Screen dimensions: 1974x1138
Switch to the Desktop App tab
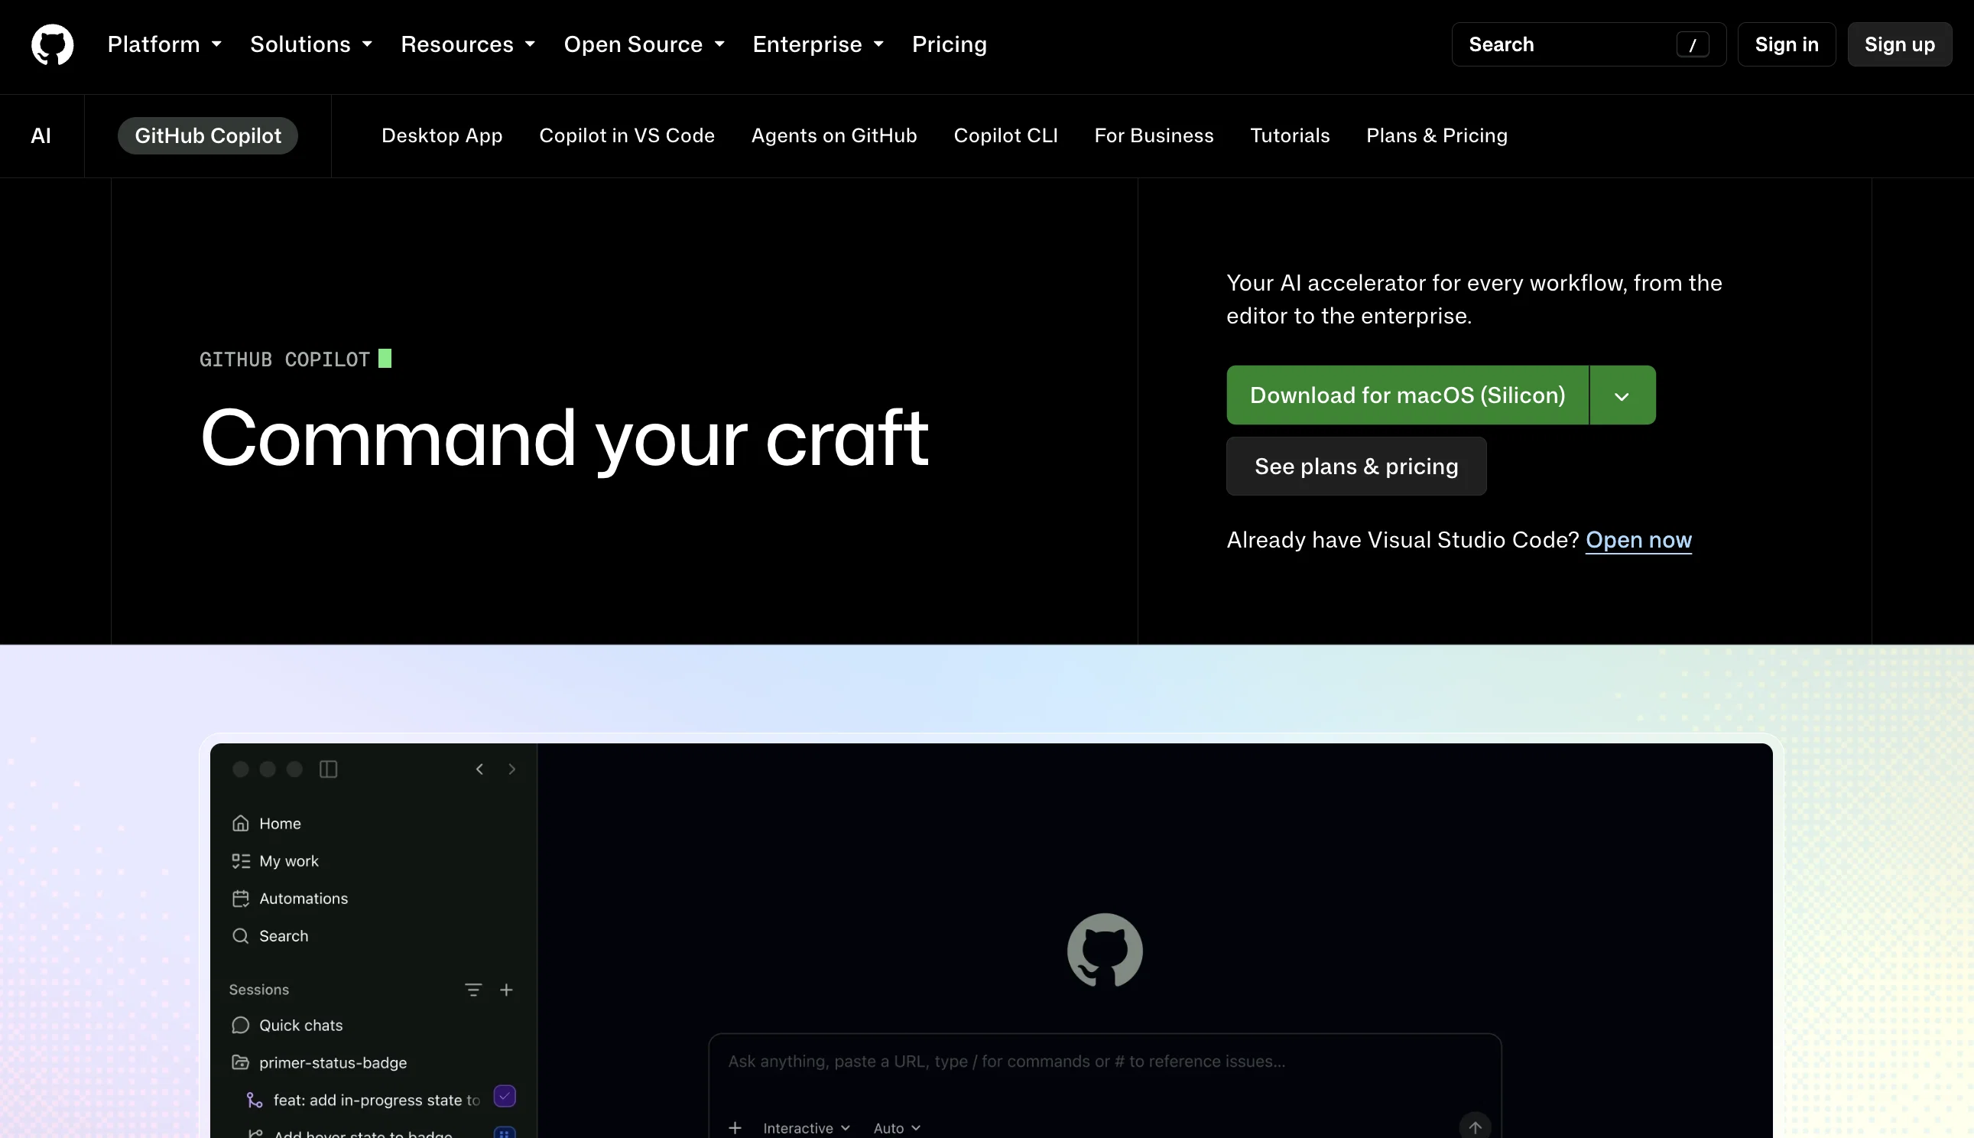[442, 135]
